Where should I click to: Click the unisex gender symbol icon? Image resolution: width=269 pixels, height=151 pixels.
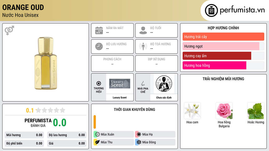pos(9,30)
